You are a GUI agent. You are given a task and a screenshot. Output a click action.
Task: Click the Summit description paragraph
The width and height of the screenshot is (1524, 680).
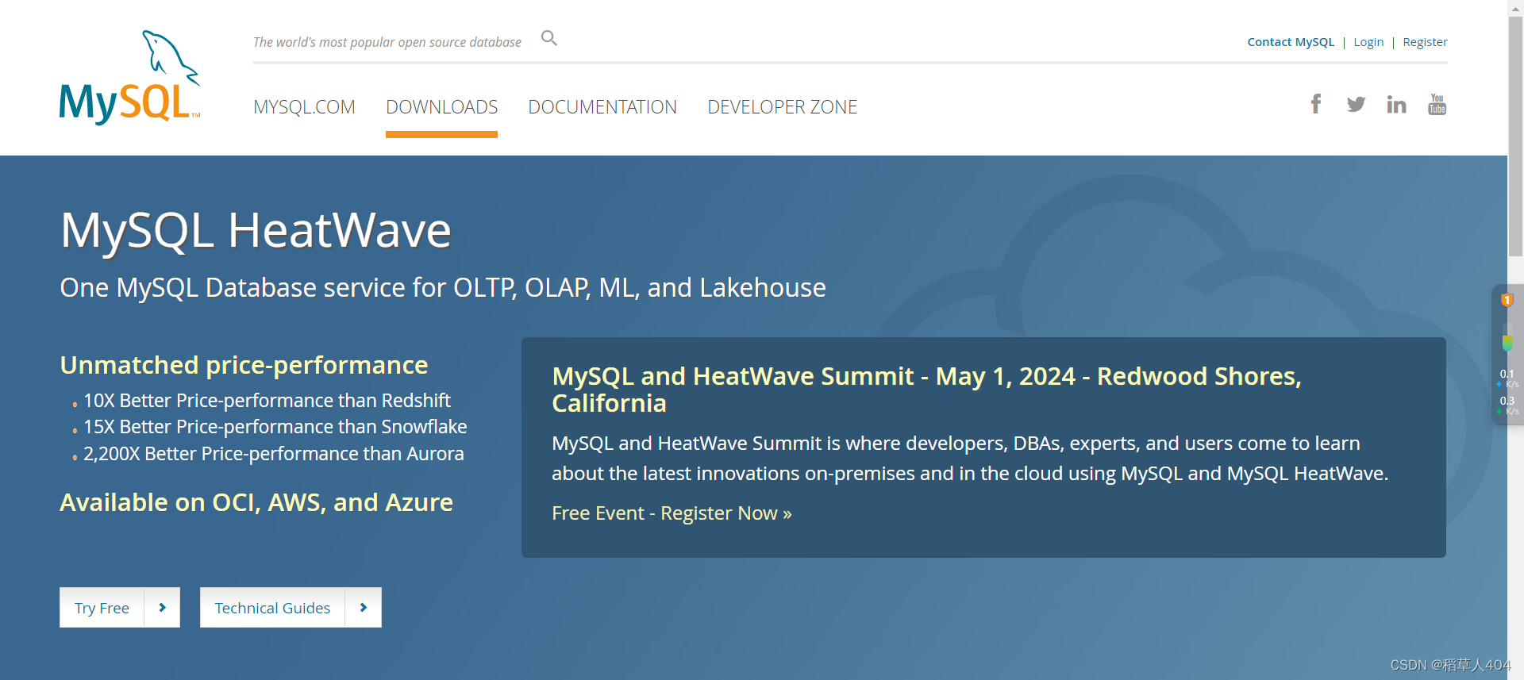click(x=970, y=458)
